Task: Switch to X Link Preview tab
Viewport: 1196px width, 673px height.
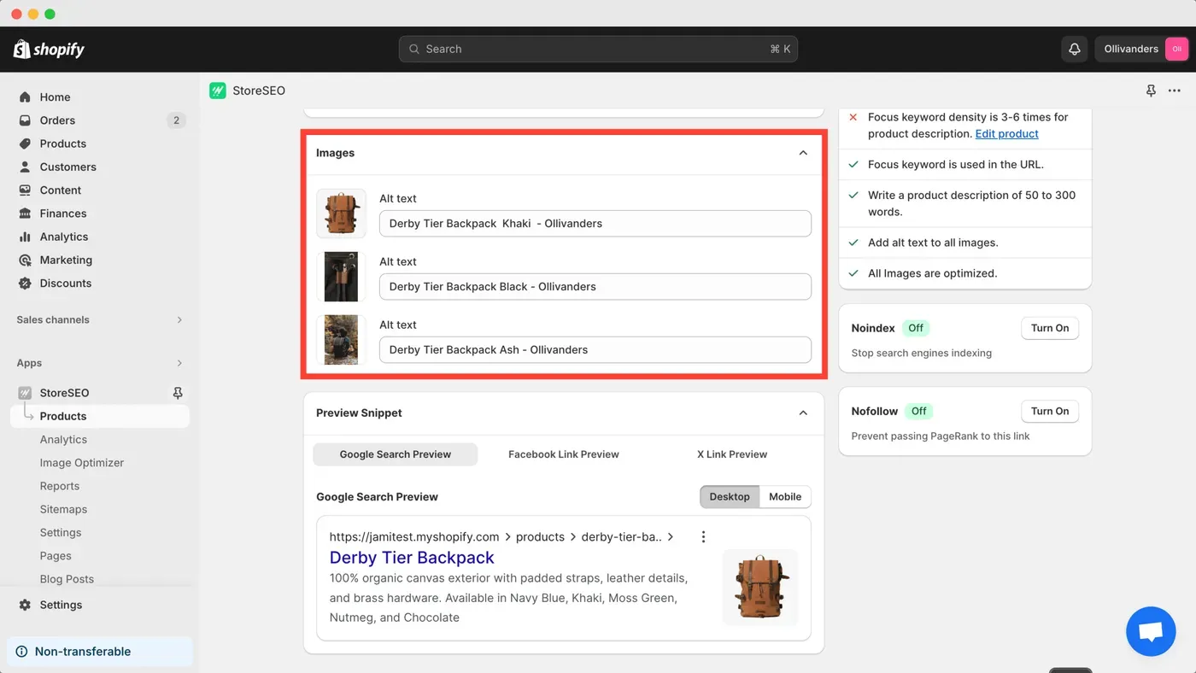Action: 732,454
